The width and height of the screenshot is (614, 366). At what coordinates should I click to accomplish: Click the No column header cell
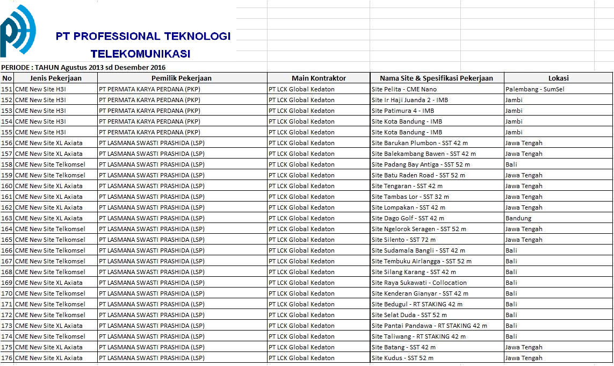click(x=7, y=78)
